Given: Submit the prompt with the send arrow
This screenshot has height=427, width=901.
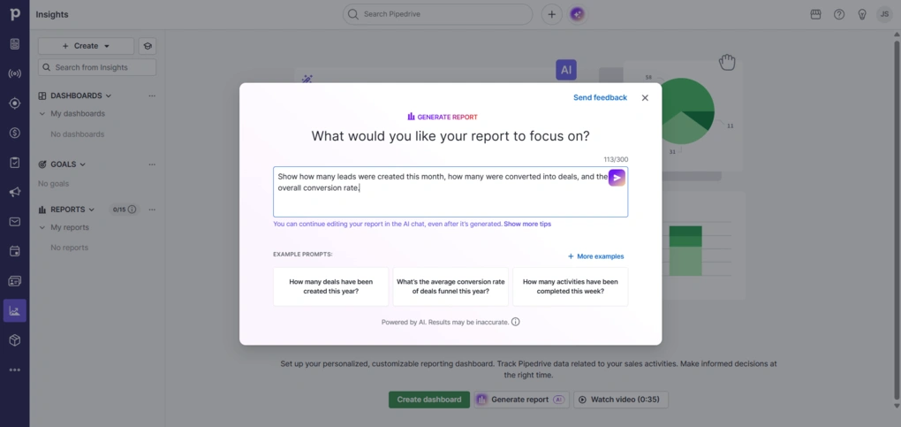Looking at the screenshot, I should (617, 178).
